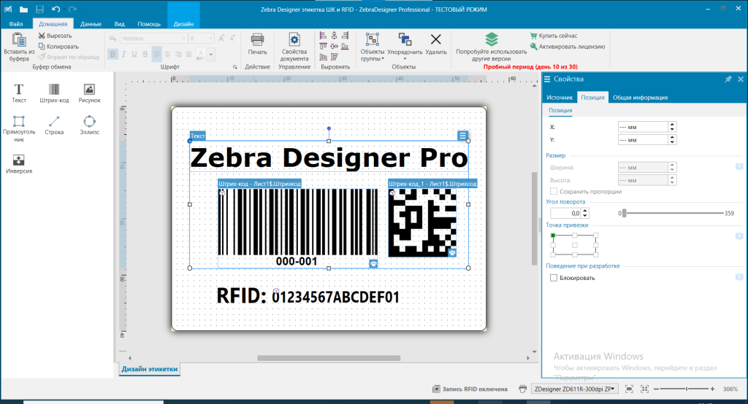Click Активировать лицензию link
This screenshot has height=404, width=748.
coord(567,47)
